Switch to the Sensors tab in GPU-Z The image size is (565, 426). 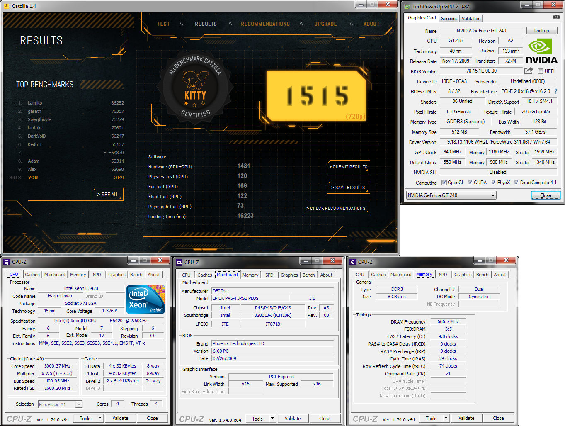(x=449, y=19)
